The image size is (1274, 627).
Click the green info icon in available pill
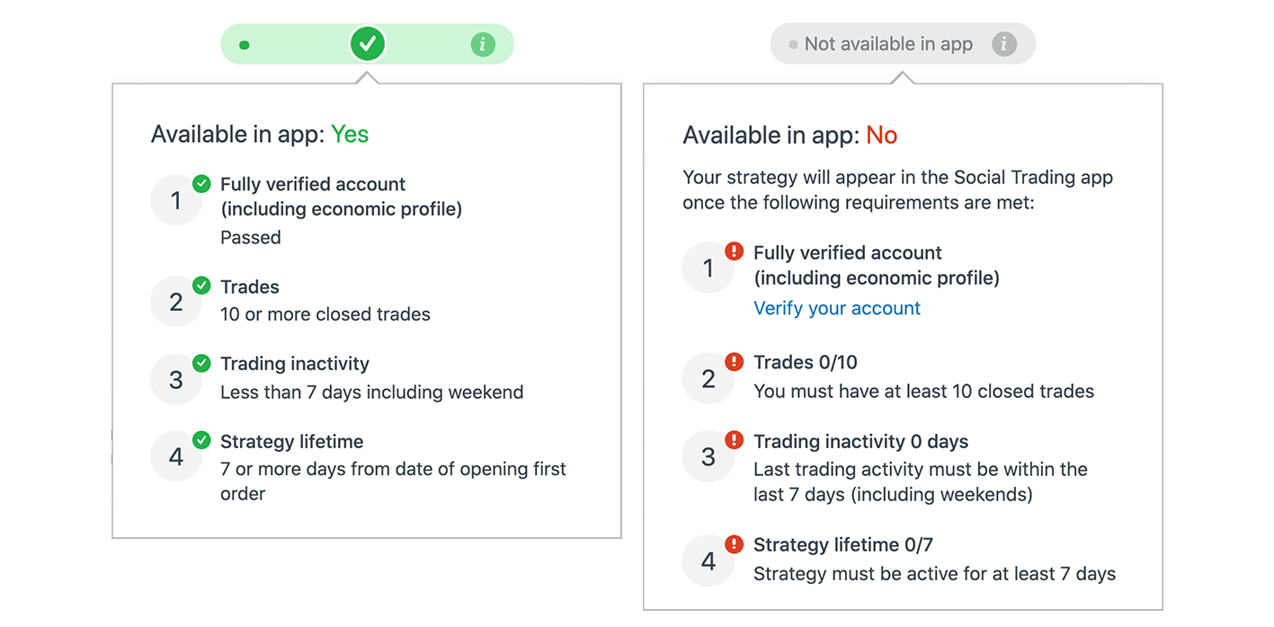(483, 44)
